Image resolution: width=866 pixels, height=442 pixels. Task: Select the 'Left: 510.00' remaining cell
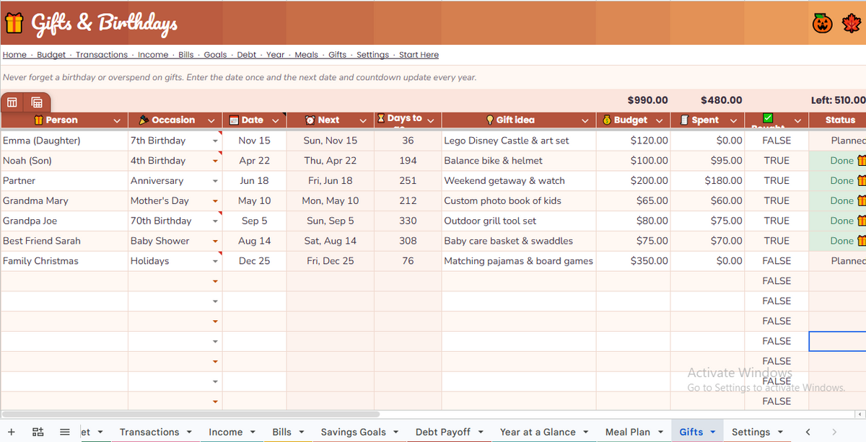point(837,100)
